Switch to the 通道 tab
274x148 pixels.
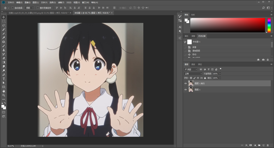tap(193, 64)
